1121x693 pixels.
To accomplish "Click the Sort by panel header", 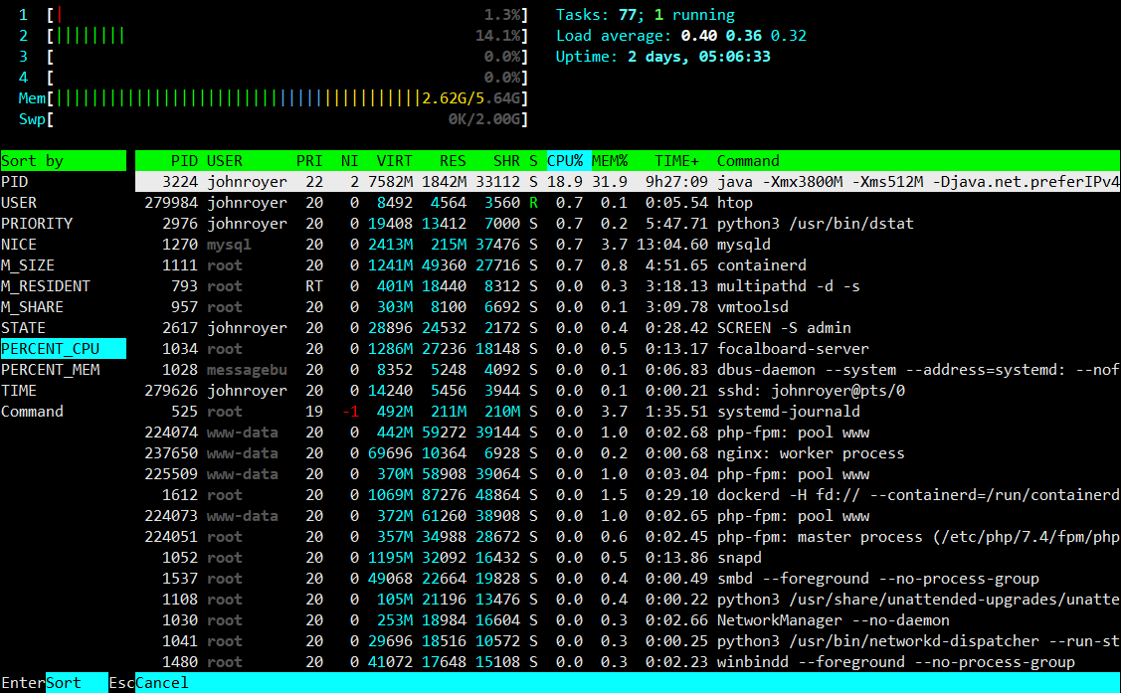I will click(x=63, y=161).
